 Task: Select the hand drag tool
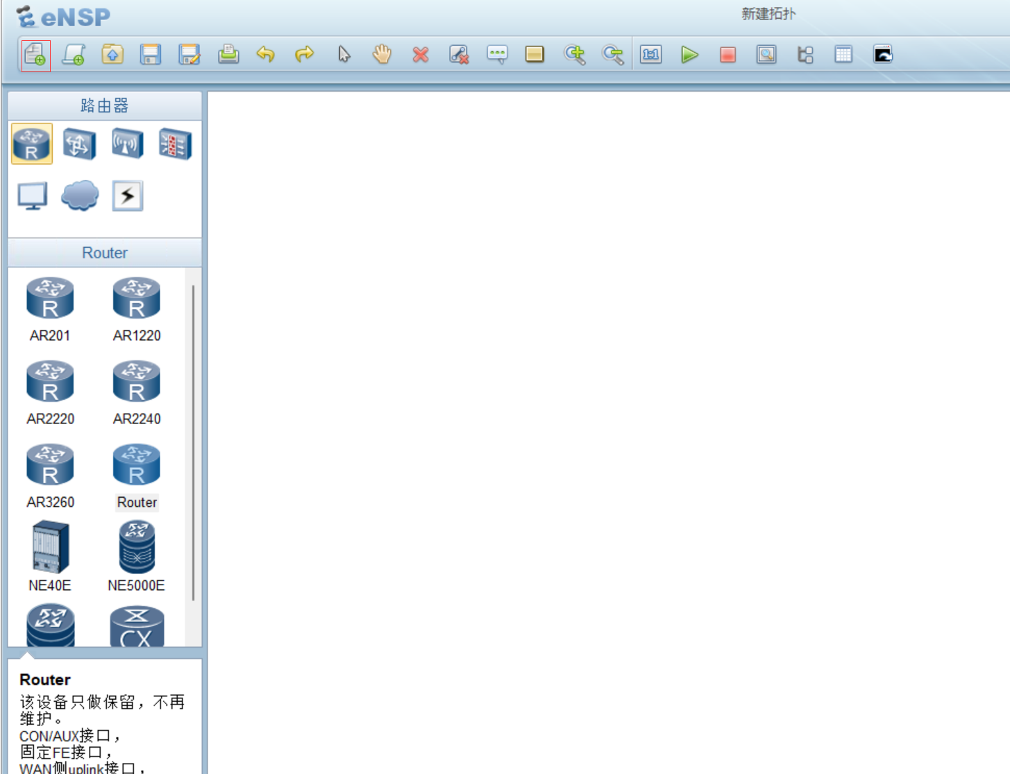point(382,55)
